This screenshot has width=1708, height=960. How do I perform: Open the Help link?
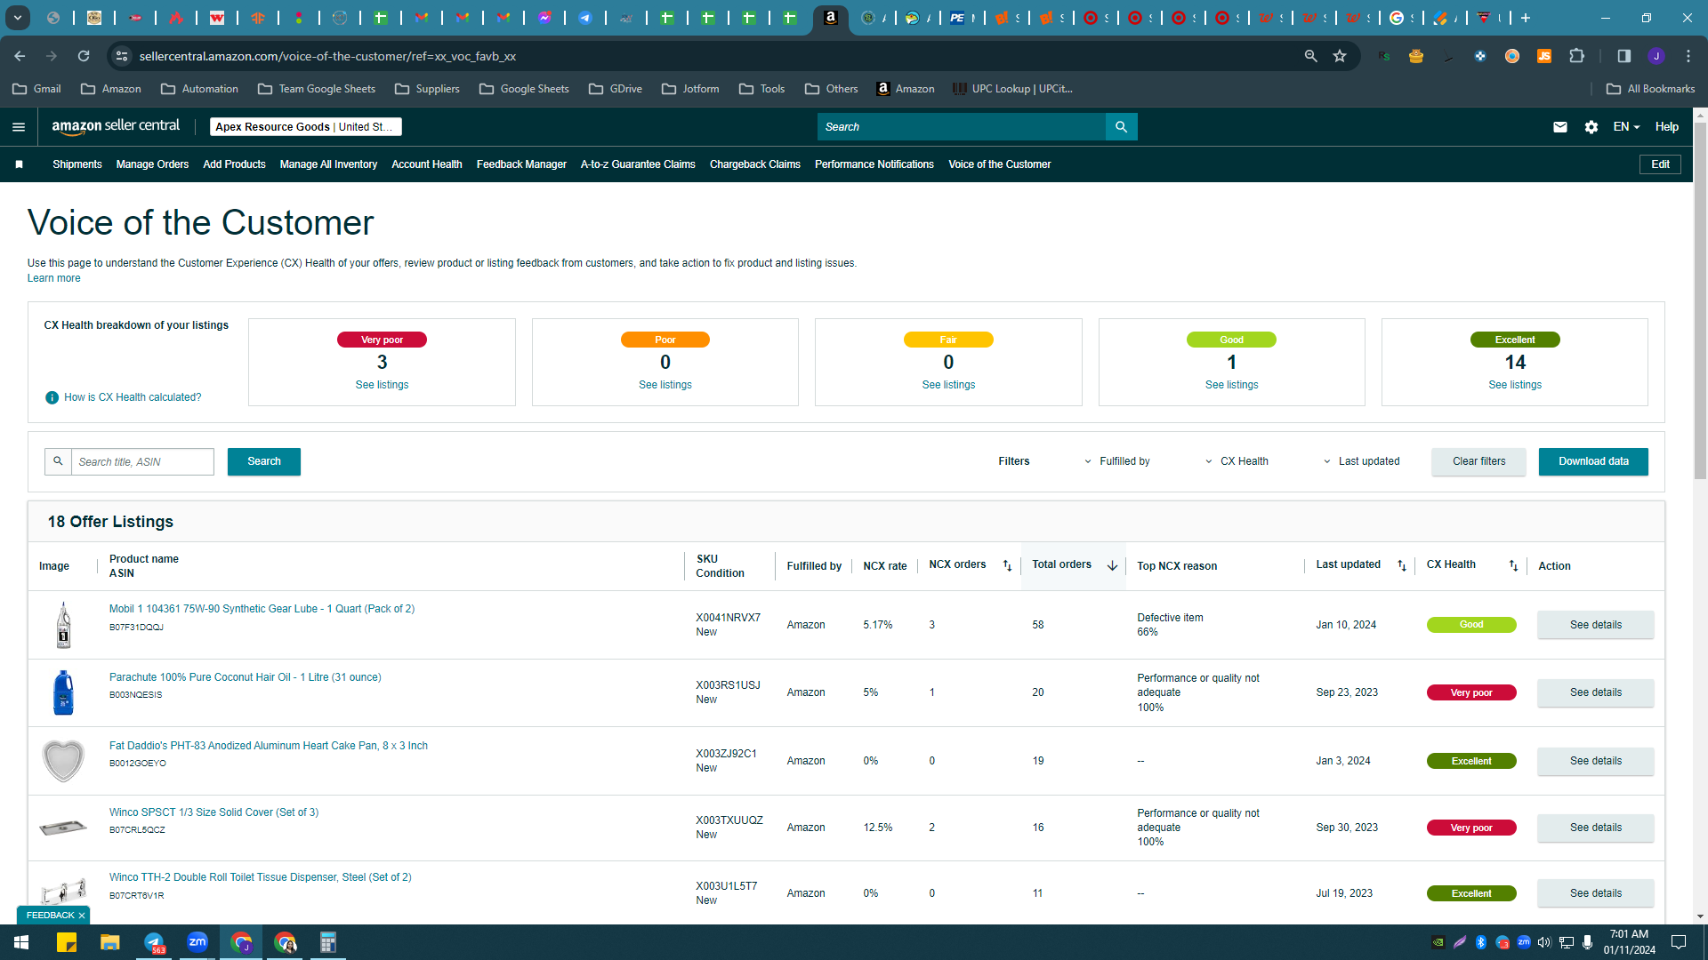1666,127
